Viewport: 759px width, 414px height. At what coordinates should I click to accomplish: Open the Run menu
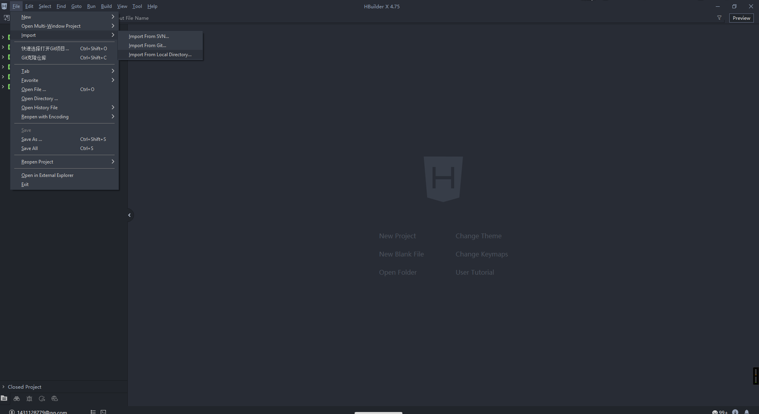tap(91, 6)
